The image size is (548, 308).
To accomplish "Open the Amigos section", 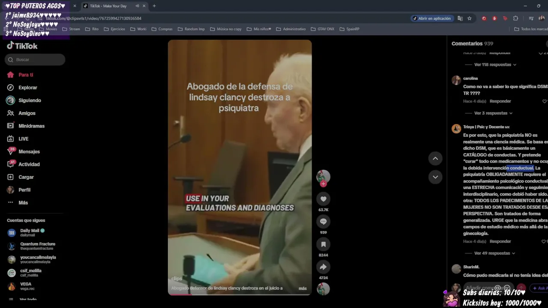I will pos(27,113).
